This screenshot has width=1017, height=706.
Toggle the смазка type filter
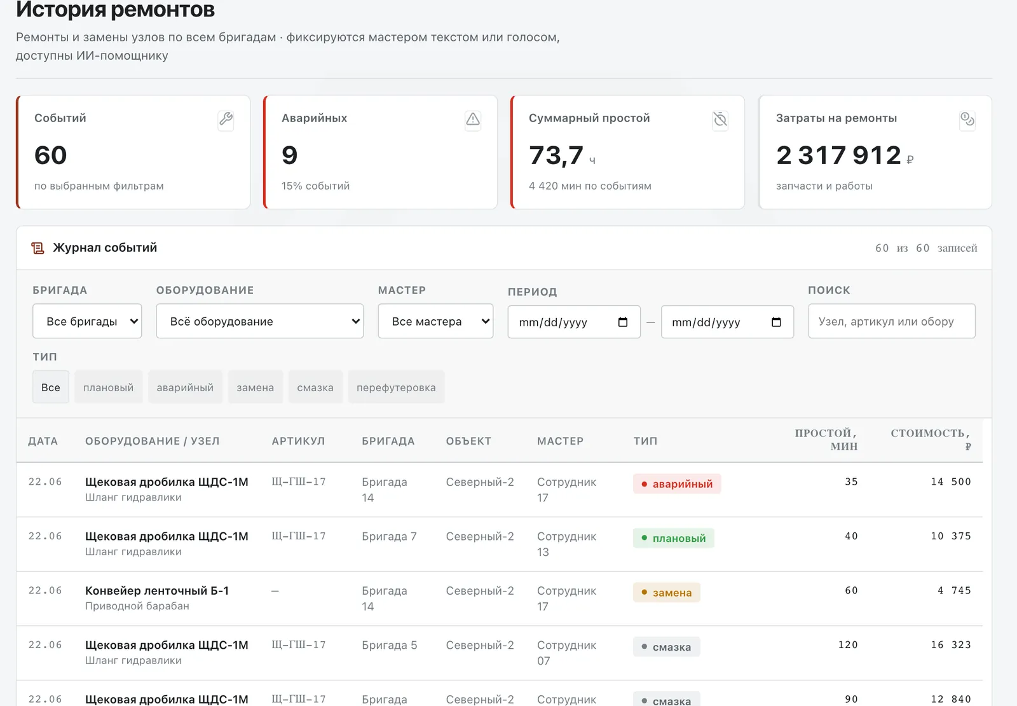315,387
